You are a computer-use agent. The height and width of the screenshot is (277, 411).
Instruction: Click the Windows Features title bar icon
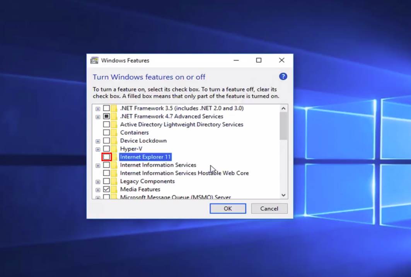tap(94, 60)
